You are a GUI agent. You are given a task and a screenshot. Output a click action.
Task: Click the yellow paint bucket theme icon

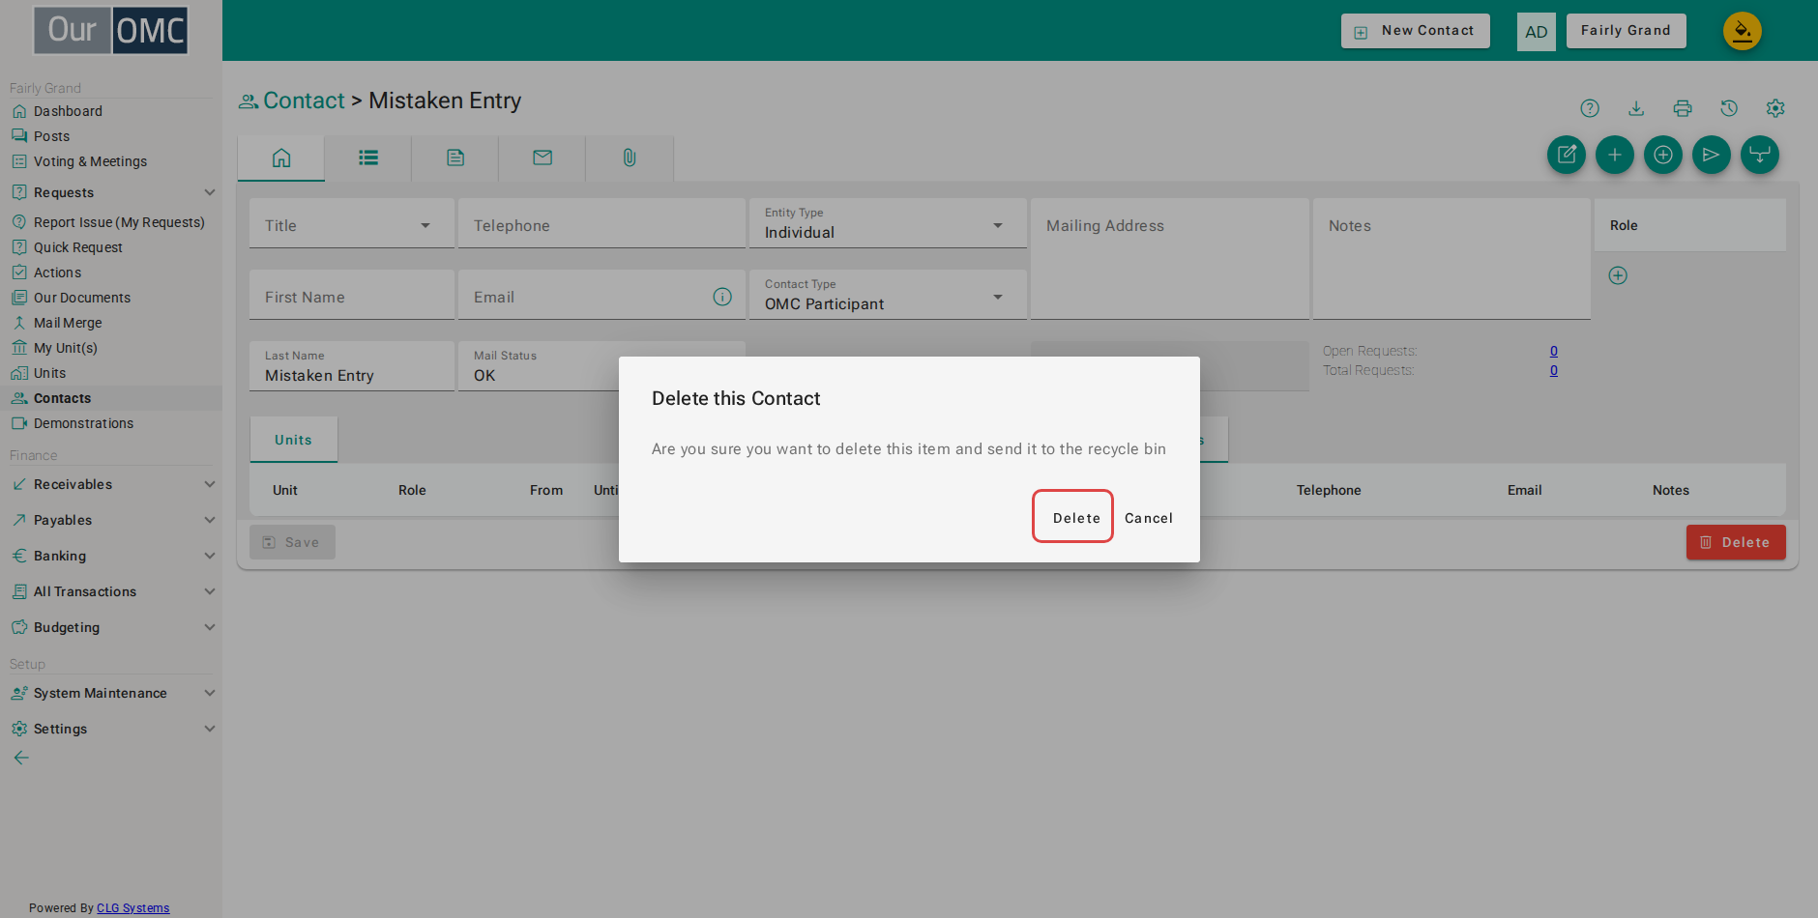click(x=1743, y=31)
